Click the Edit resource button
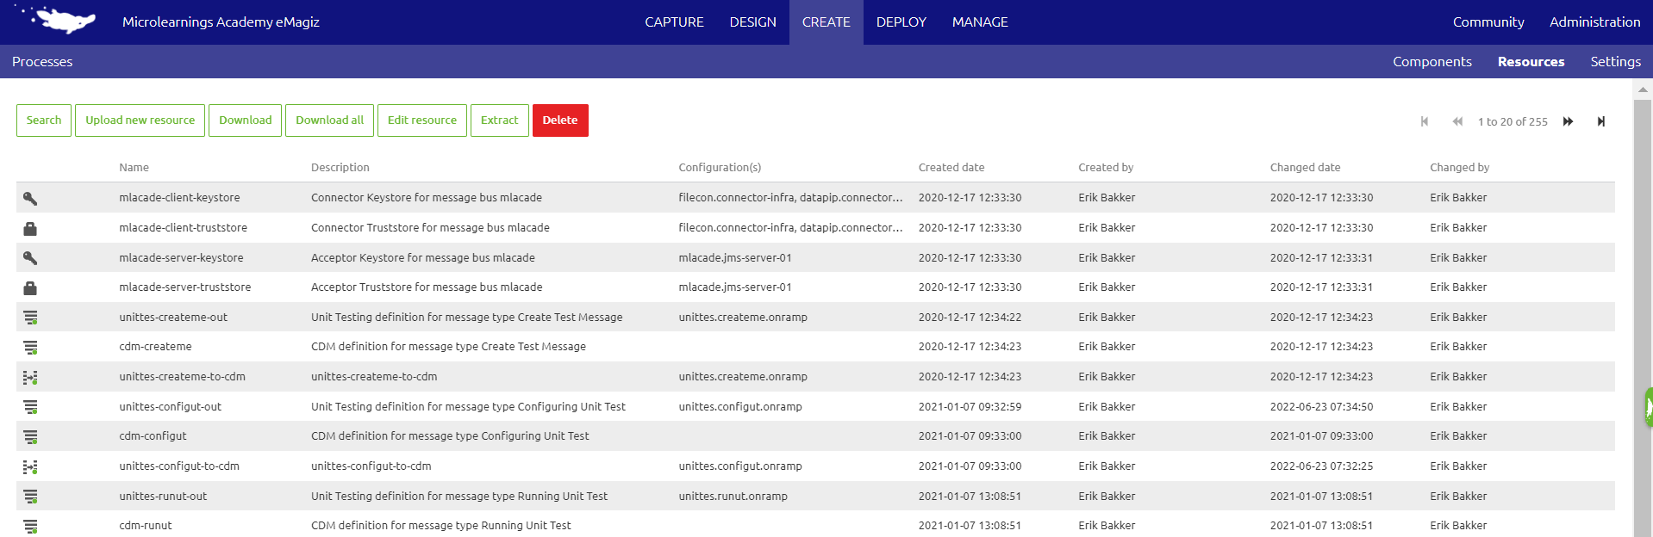The image size is (1653, 537). [x=422, y=120]
